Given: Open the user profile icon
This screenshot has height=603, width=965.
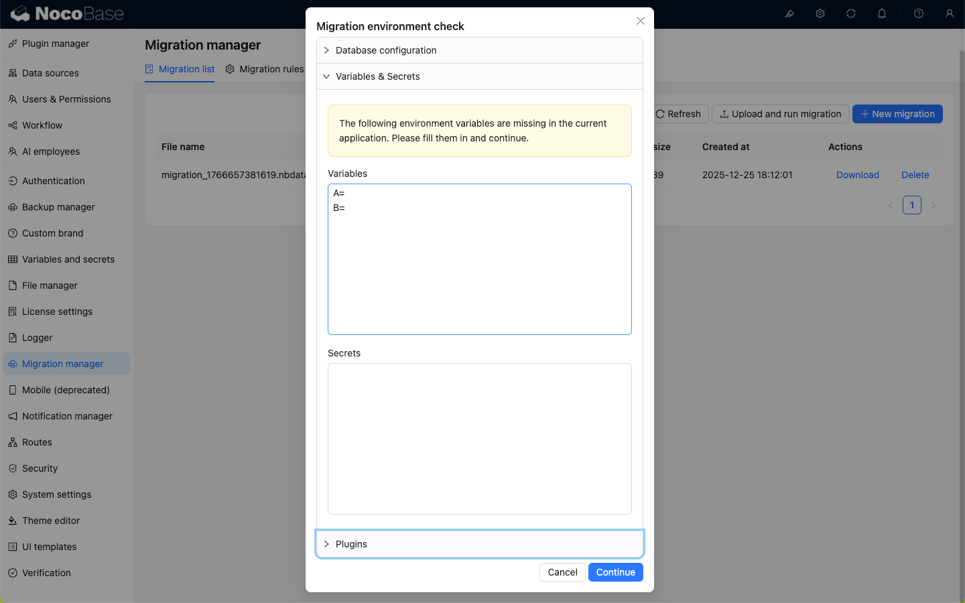Looking at the screenshot, I should (x=950, y=13).
